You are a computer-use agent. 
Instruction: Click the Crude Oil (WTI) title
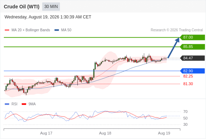click(x=22, y=7)
